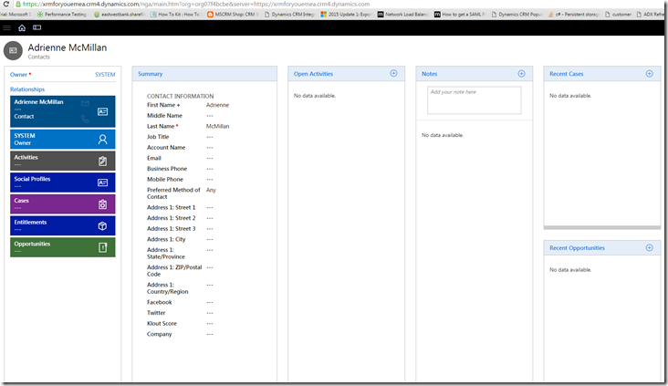Open the Performance Testing bookmark

pyautogui.click(x=62, y=15)
